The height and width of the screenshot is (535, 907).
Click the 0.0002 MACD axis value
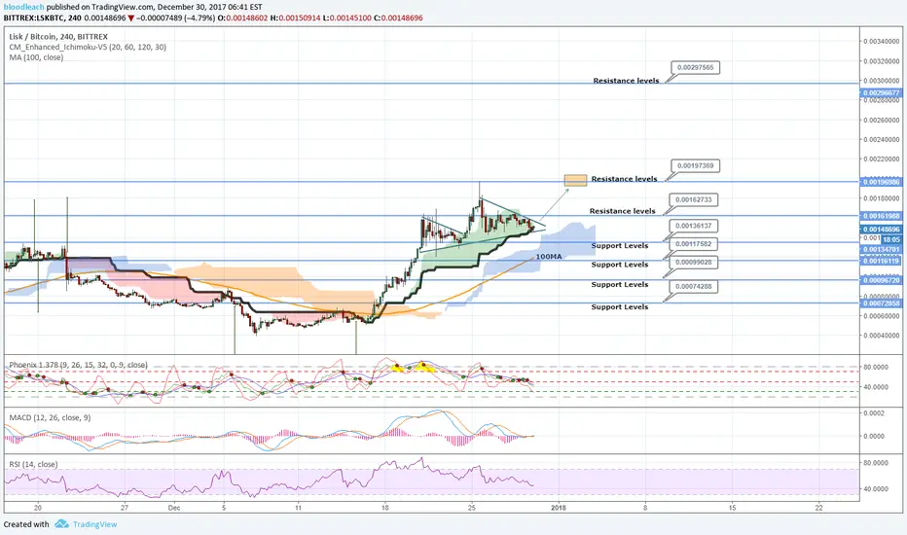[x=875, y=413]
